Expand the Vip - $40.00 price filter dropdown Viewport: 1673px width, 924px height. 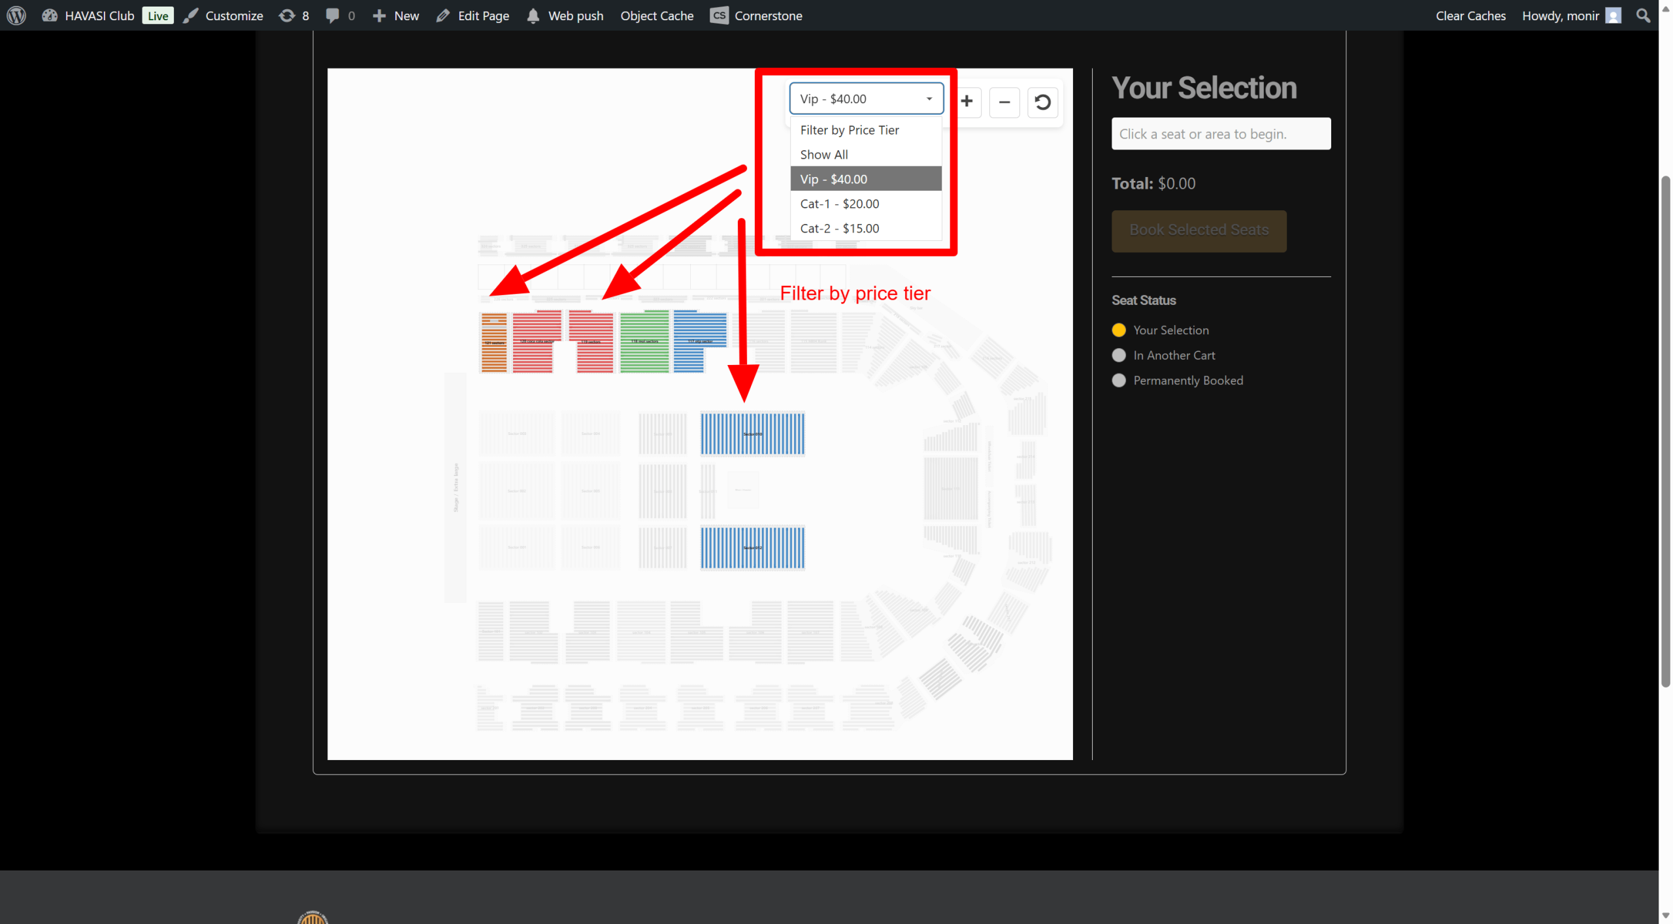866,99
